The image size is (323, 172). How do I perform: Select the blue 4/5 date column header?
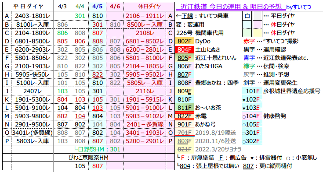(x=98, y=7)
